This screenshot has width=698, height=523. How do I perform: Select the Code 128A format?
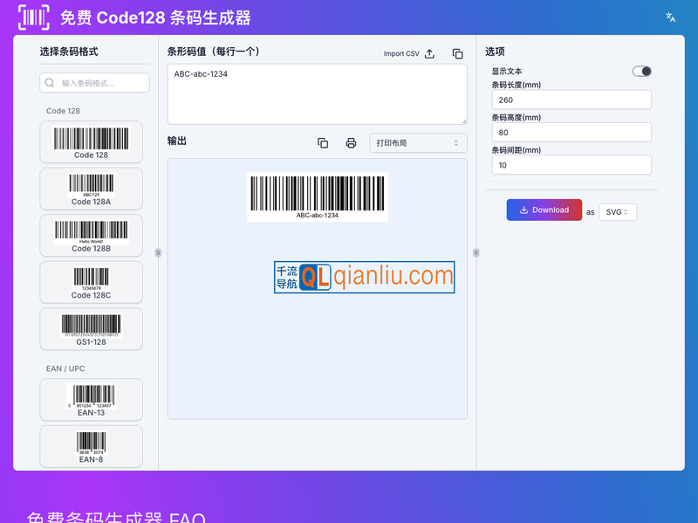91,189
